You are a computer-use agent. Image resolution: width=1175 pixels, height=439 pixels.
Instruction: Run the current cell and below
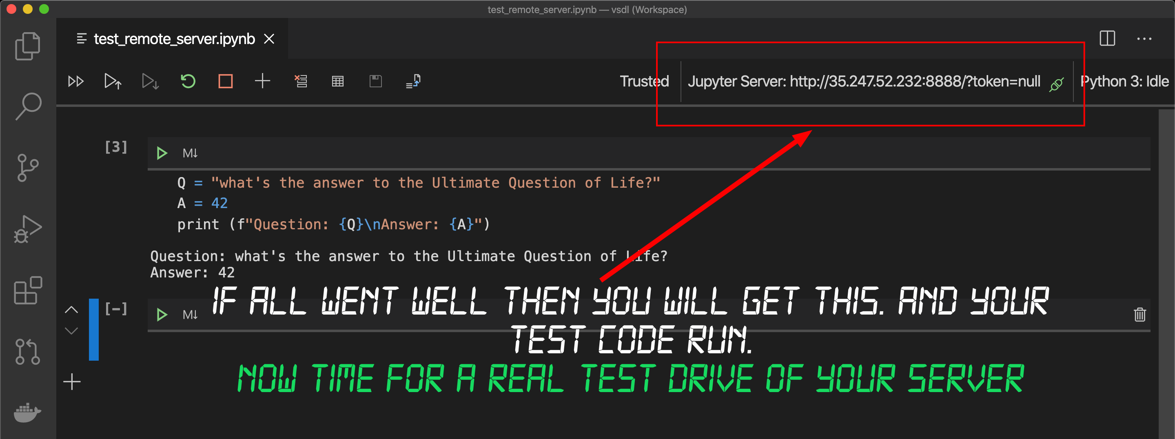[x=150, y=82]
